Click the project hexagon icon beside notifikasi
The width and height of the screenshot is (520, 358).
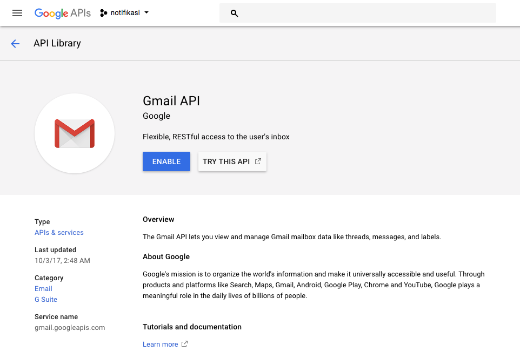(103, 13)
